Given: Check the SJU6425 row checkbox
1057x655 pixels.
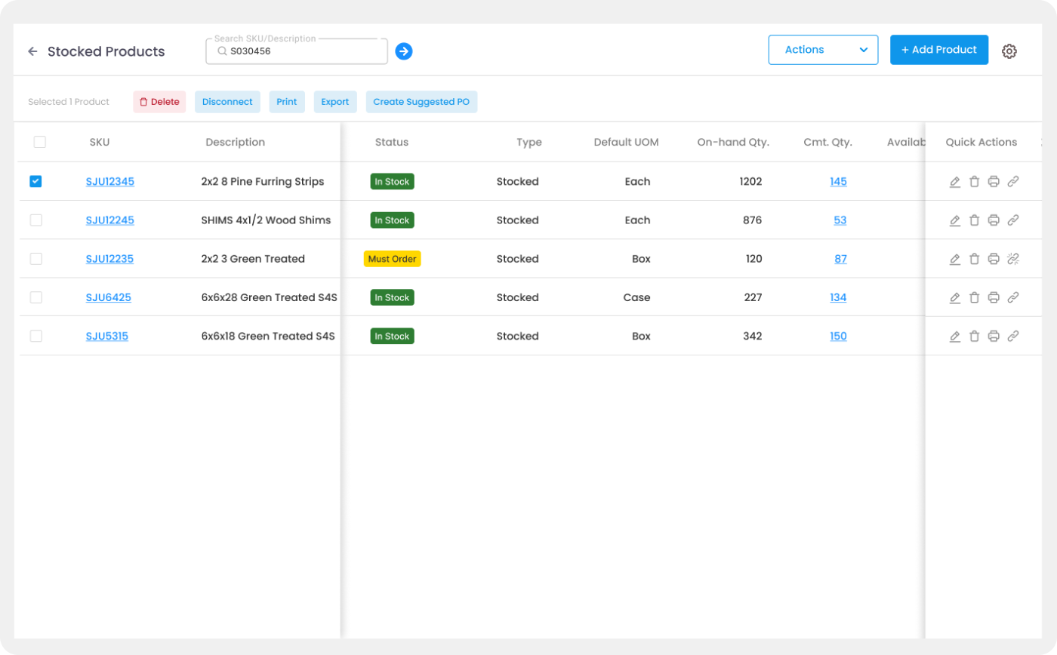Looking at the screenshot, I should click(35, 297).
